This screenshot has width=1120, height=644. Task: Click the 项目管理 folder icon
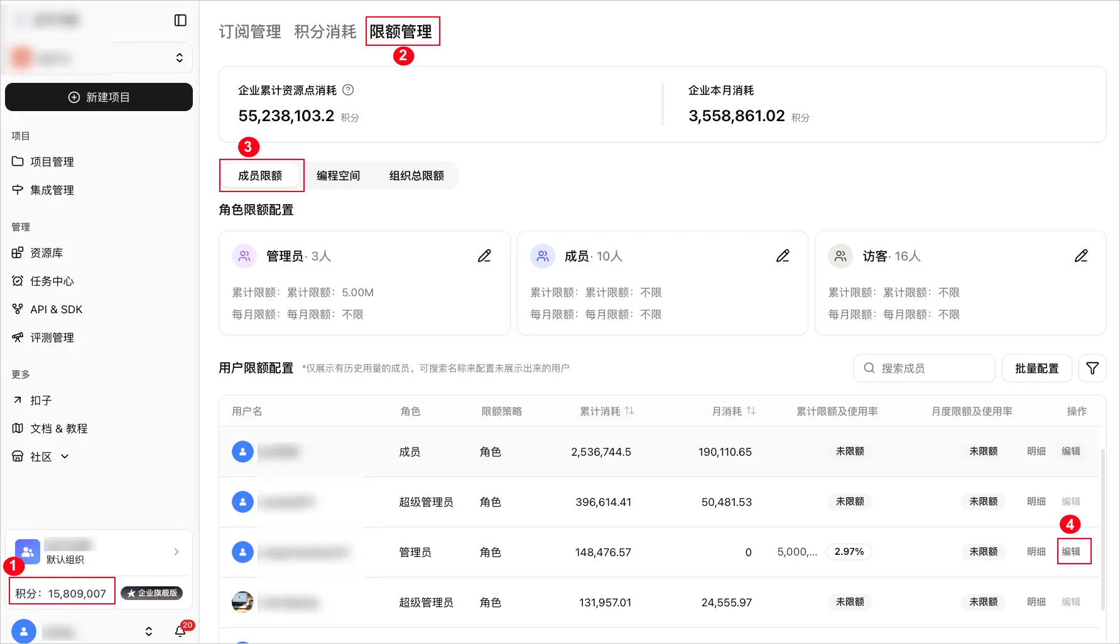[18, 161]
